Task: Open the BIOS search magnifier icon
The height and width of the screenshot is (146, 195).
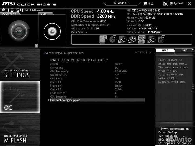Action: click(x=165, y=4)
